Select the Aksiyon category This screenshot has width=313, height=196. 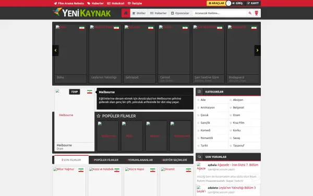coord(238,100)
